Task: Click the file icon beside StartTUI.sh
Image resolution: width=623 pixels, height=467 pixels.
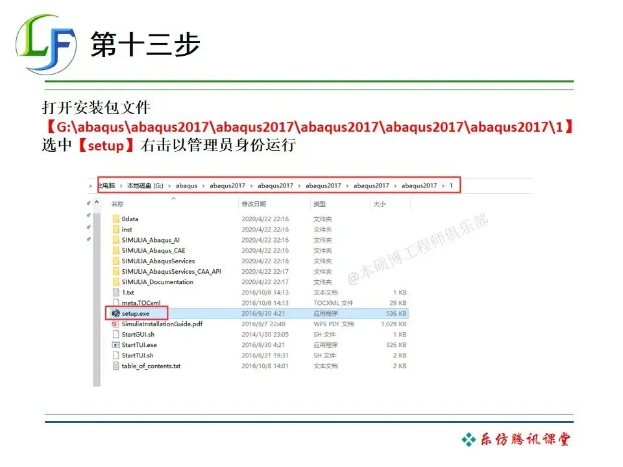Action: coord(116,355)
